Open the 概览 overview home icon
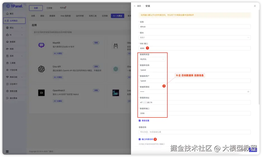Screen dimensions: 262x157 click(x=7, y=13)
